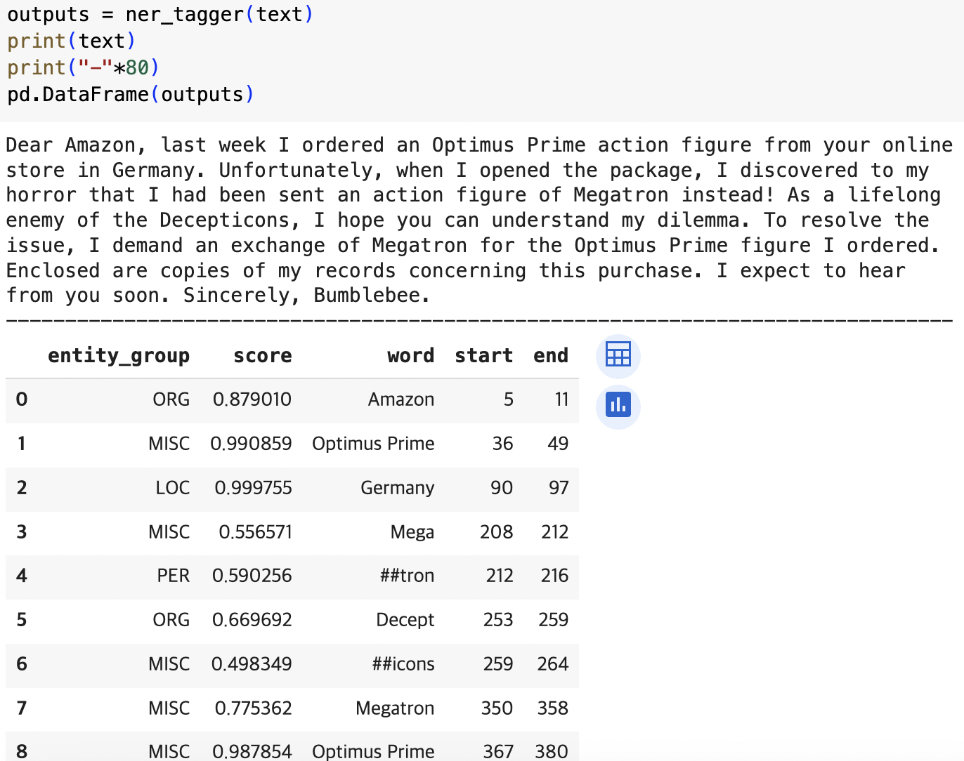Viewport: 964px width, 761px height.
Task: Select score value 0.990859
Action: (x=251, y=444)
